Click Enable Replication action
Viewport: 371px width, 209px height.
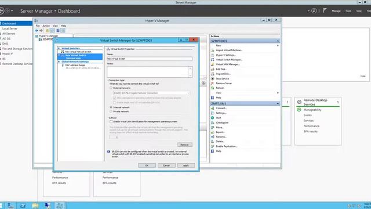click(x=226, y=146)
